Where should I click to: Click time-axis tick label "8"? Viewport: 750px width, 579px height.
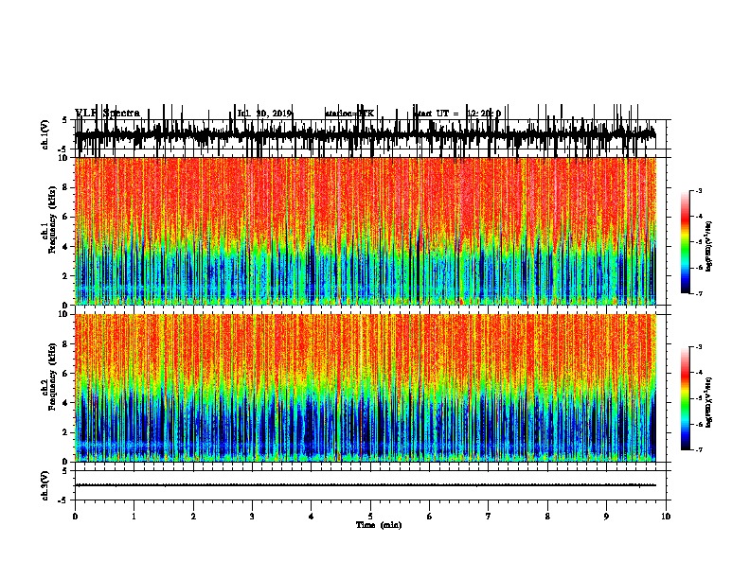(547, 517)
